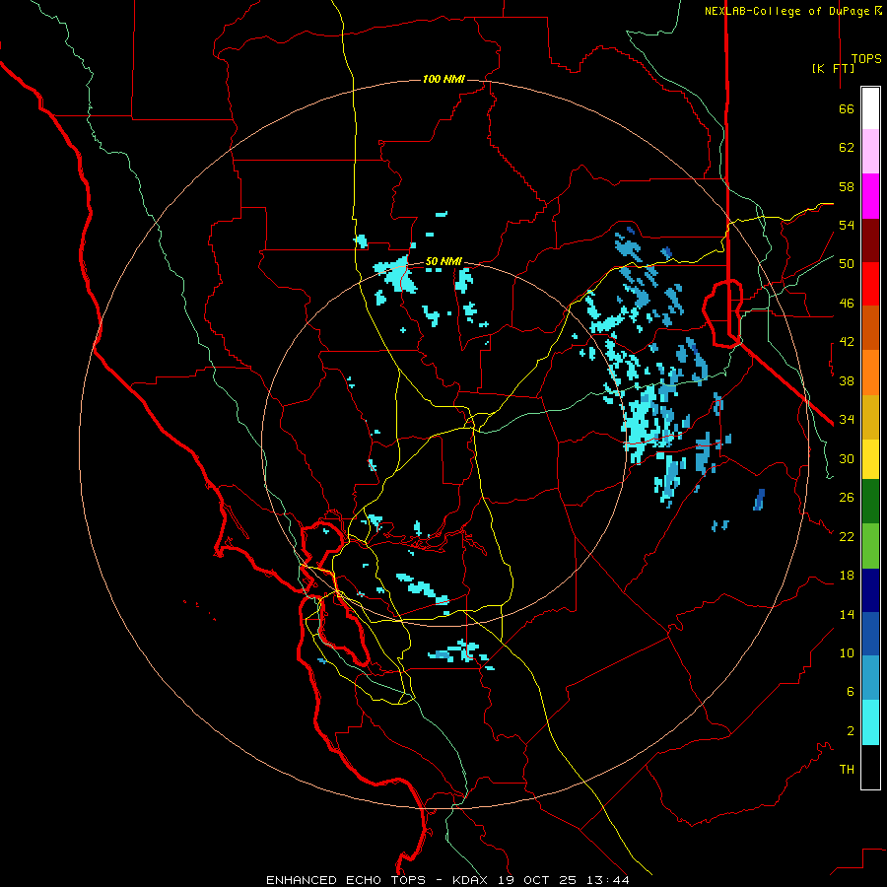Click the gold legend band near 34
887x887 pixels.
870,417
